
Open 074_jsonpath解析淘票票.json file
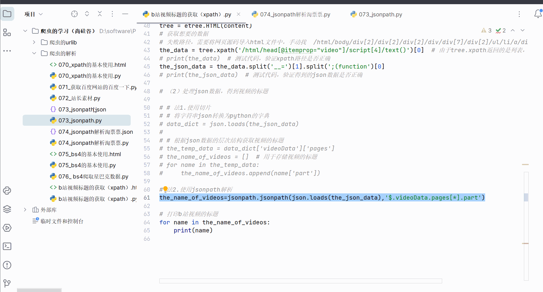(x=96, y=132)
